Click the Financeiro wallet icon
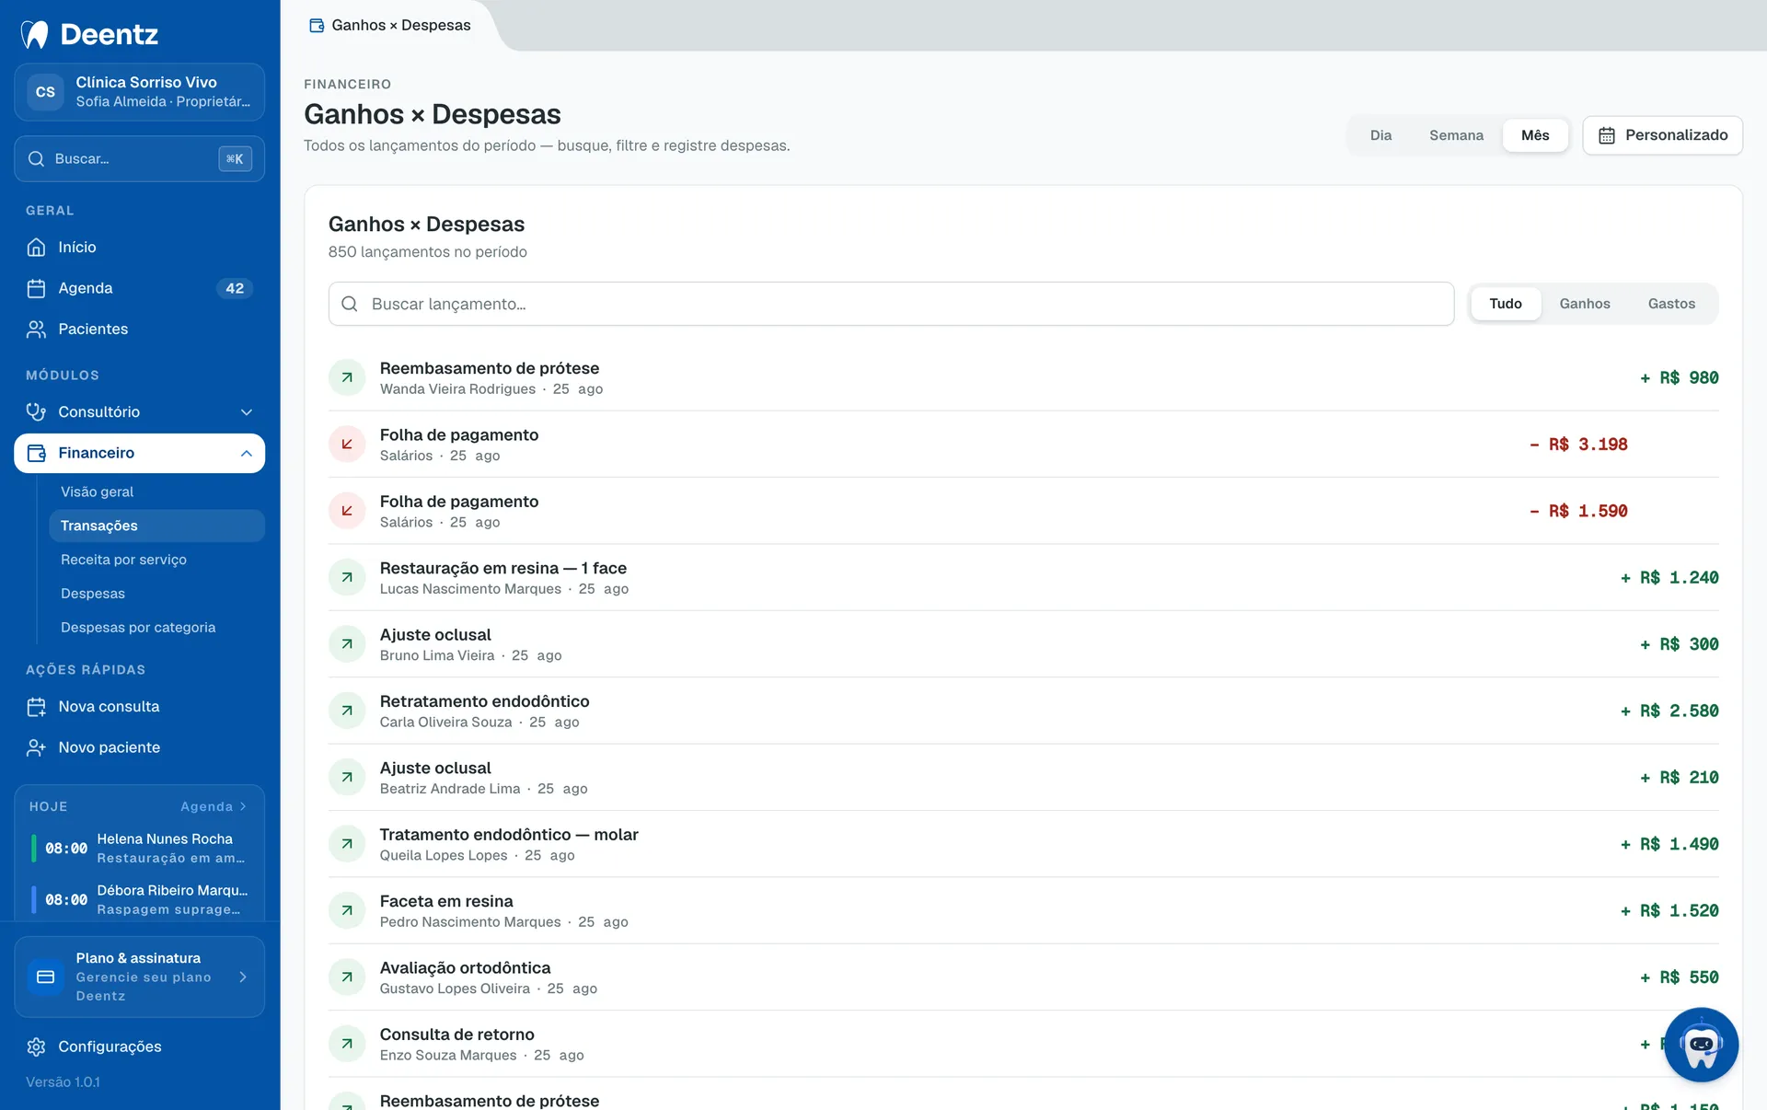The image size is (1767, 1110). [x=36, y=453]
